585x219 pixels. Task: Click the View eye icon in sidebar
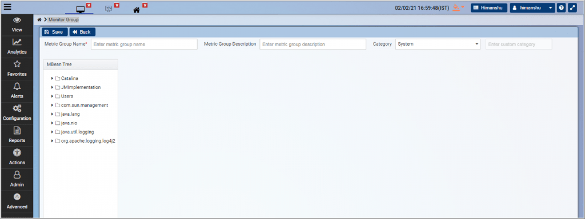pyautogui.click(x=17, y=20)
